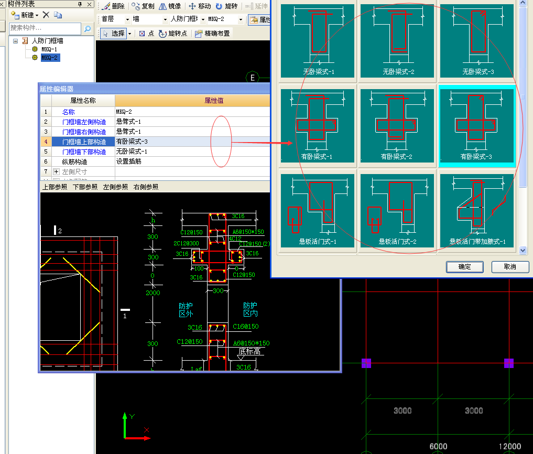Switch to the 上部参照 tab
The height and width of the screenshot is (454, 533).
pos(55,187)
